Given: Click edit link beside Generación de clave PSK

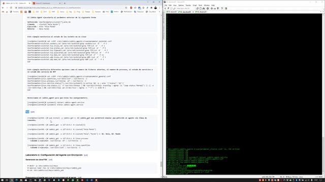Looking at the screenshot, I should tap(50, 160).
